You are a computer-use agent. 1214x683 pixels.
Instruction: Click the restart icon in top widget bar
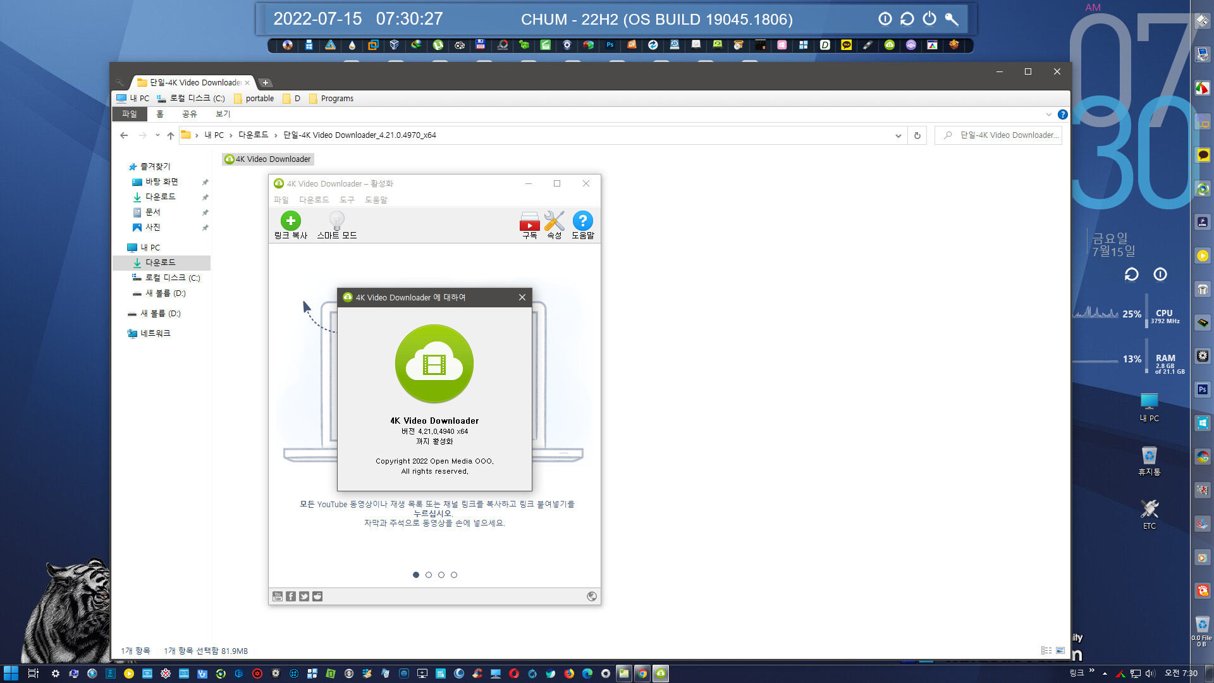tap(907, 19)
